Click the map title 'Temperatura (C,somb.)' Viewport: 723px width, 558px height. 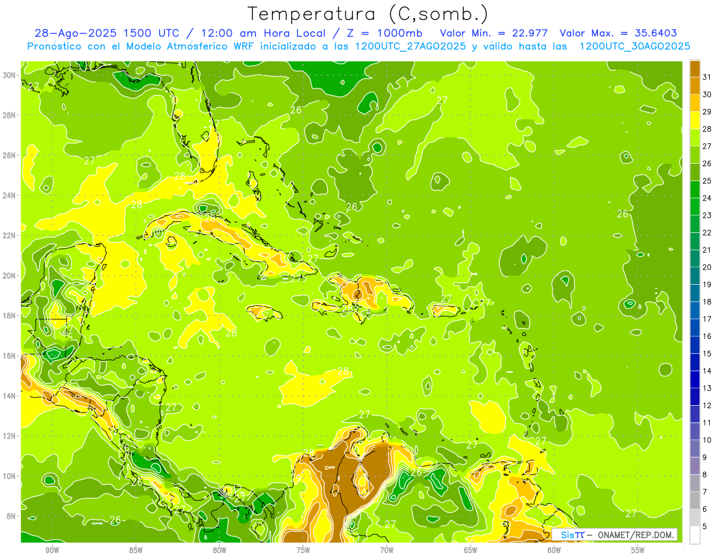(x=367, y=14)
